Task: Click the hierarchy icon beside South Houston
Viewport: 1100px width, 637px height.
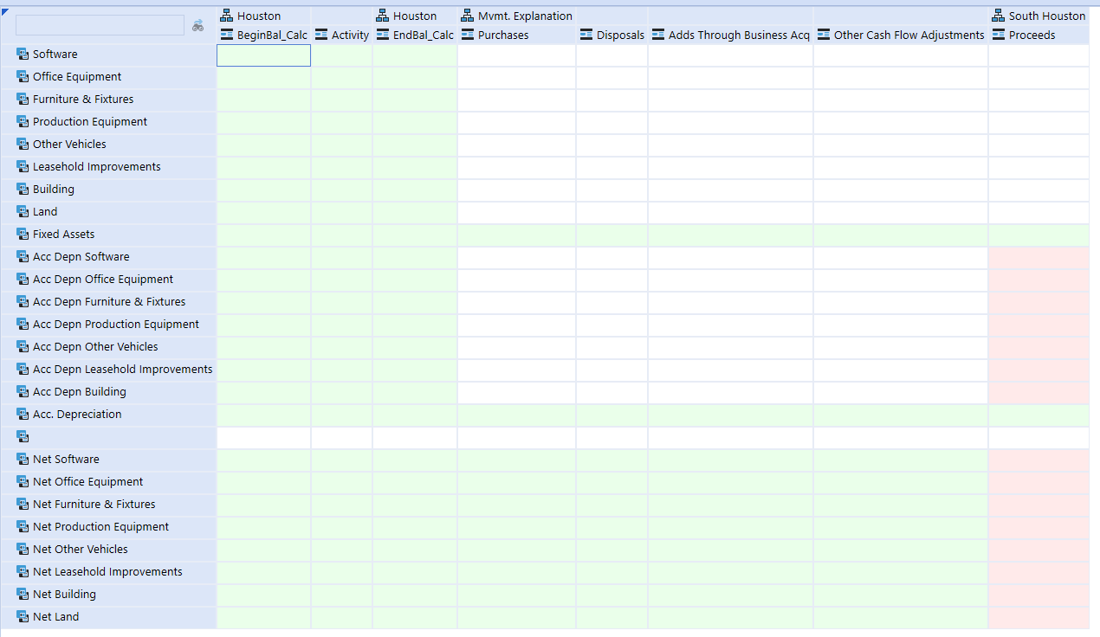Action: (999, 16)
